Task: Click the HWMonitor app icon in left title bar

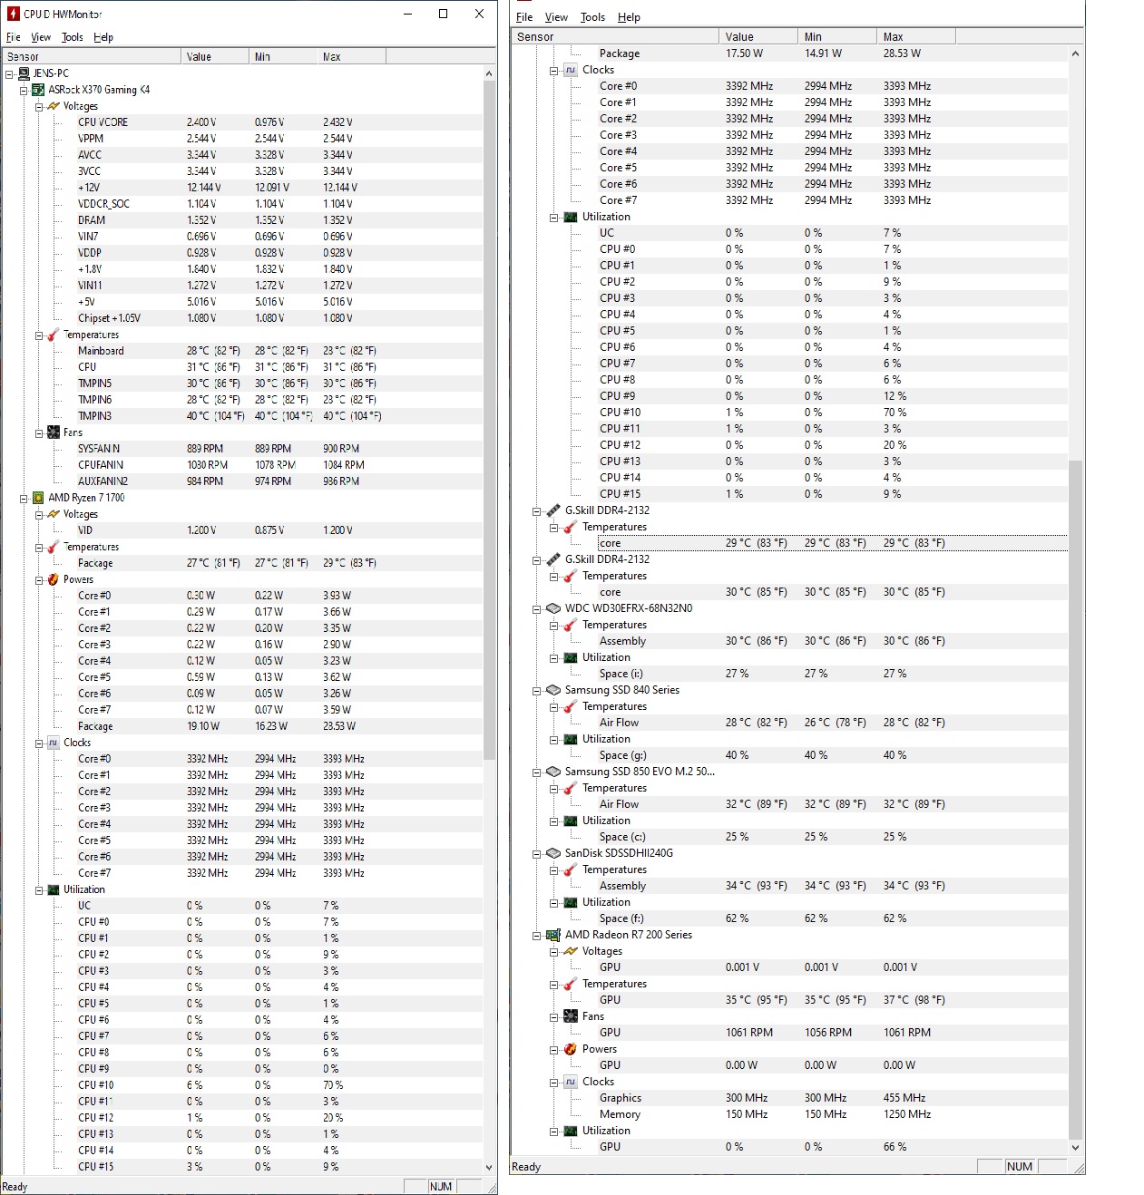Action: (x=13, y=14)
